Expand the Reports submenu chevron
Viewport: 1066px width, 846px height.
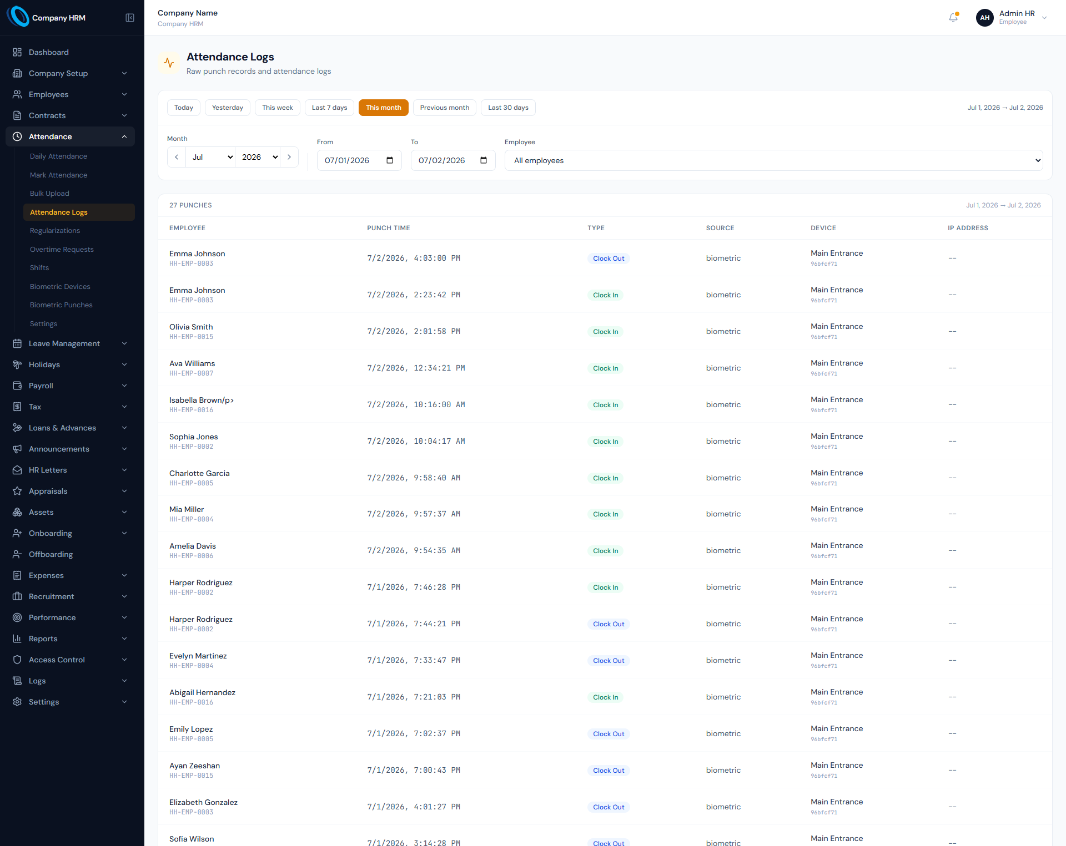[x=124, y=639]
